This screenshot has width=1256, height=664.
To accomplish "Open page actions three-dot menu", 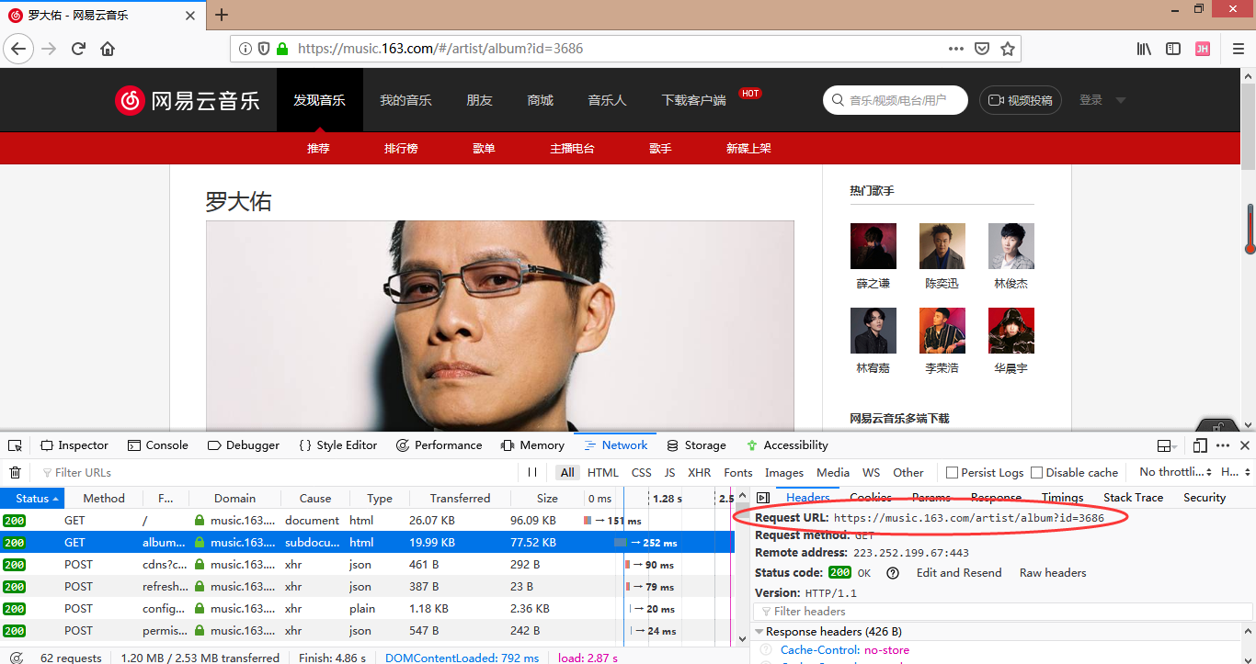I will (956, 49).
